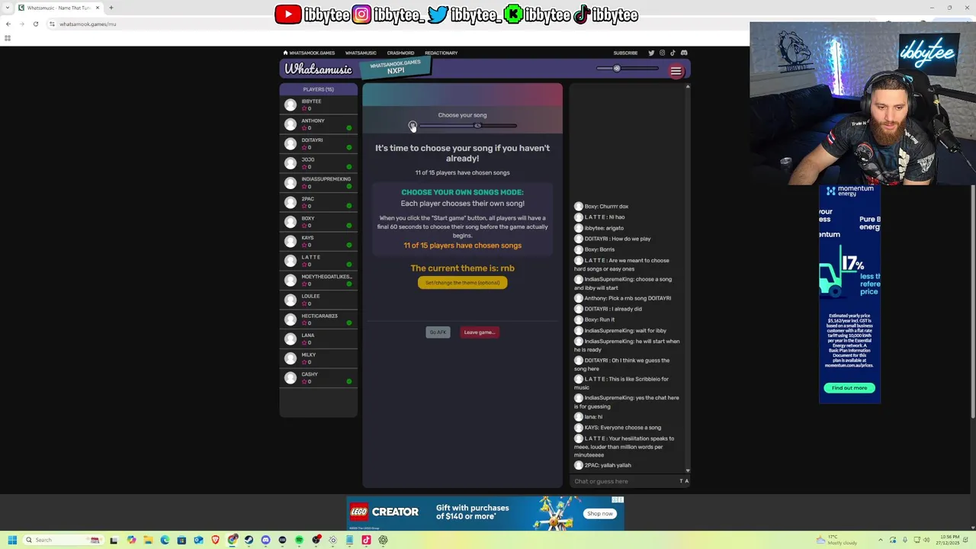The width and height of the screenshot is (976, 549).
Task: Click the browser reload button
Action: pyautogui.click(x=35, y=24)
